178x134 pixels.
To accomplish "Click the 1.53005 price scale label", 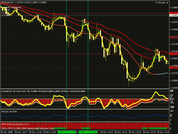I will coord(174,58).
